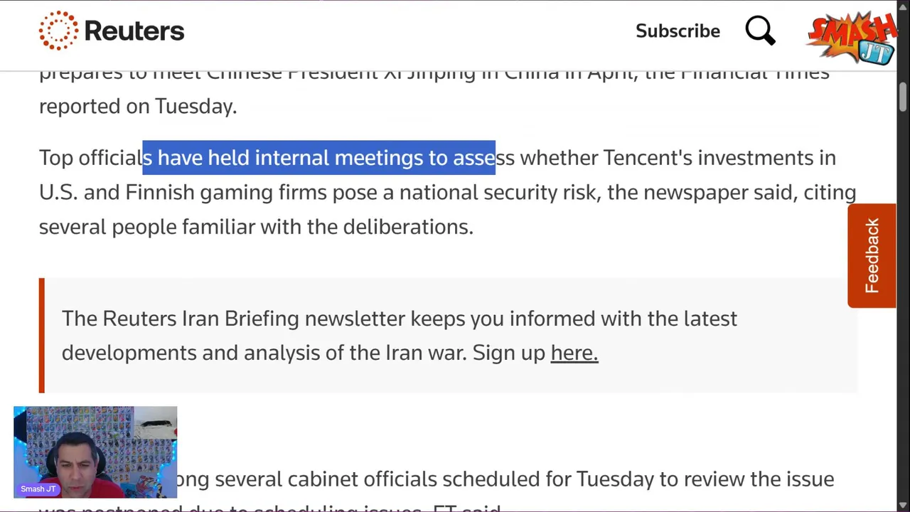Viewport: 910px width, 512px height.
Task: Click the Smash JT channel logo
Action: coord(852,37)
